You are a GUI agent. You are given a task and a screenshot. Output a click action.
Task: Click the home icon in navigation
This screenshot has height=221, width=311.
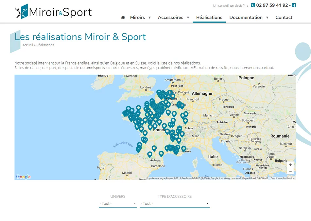123,18
